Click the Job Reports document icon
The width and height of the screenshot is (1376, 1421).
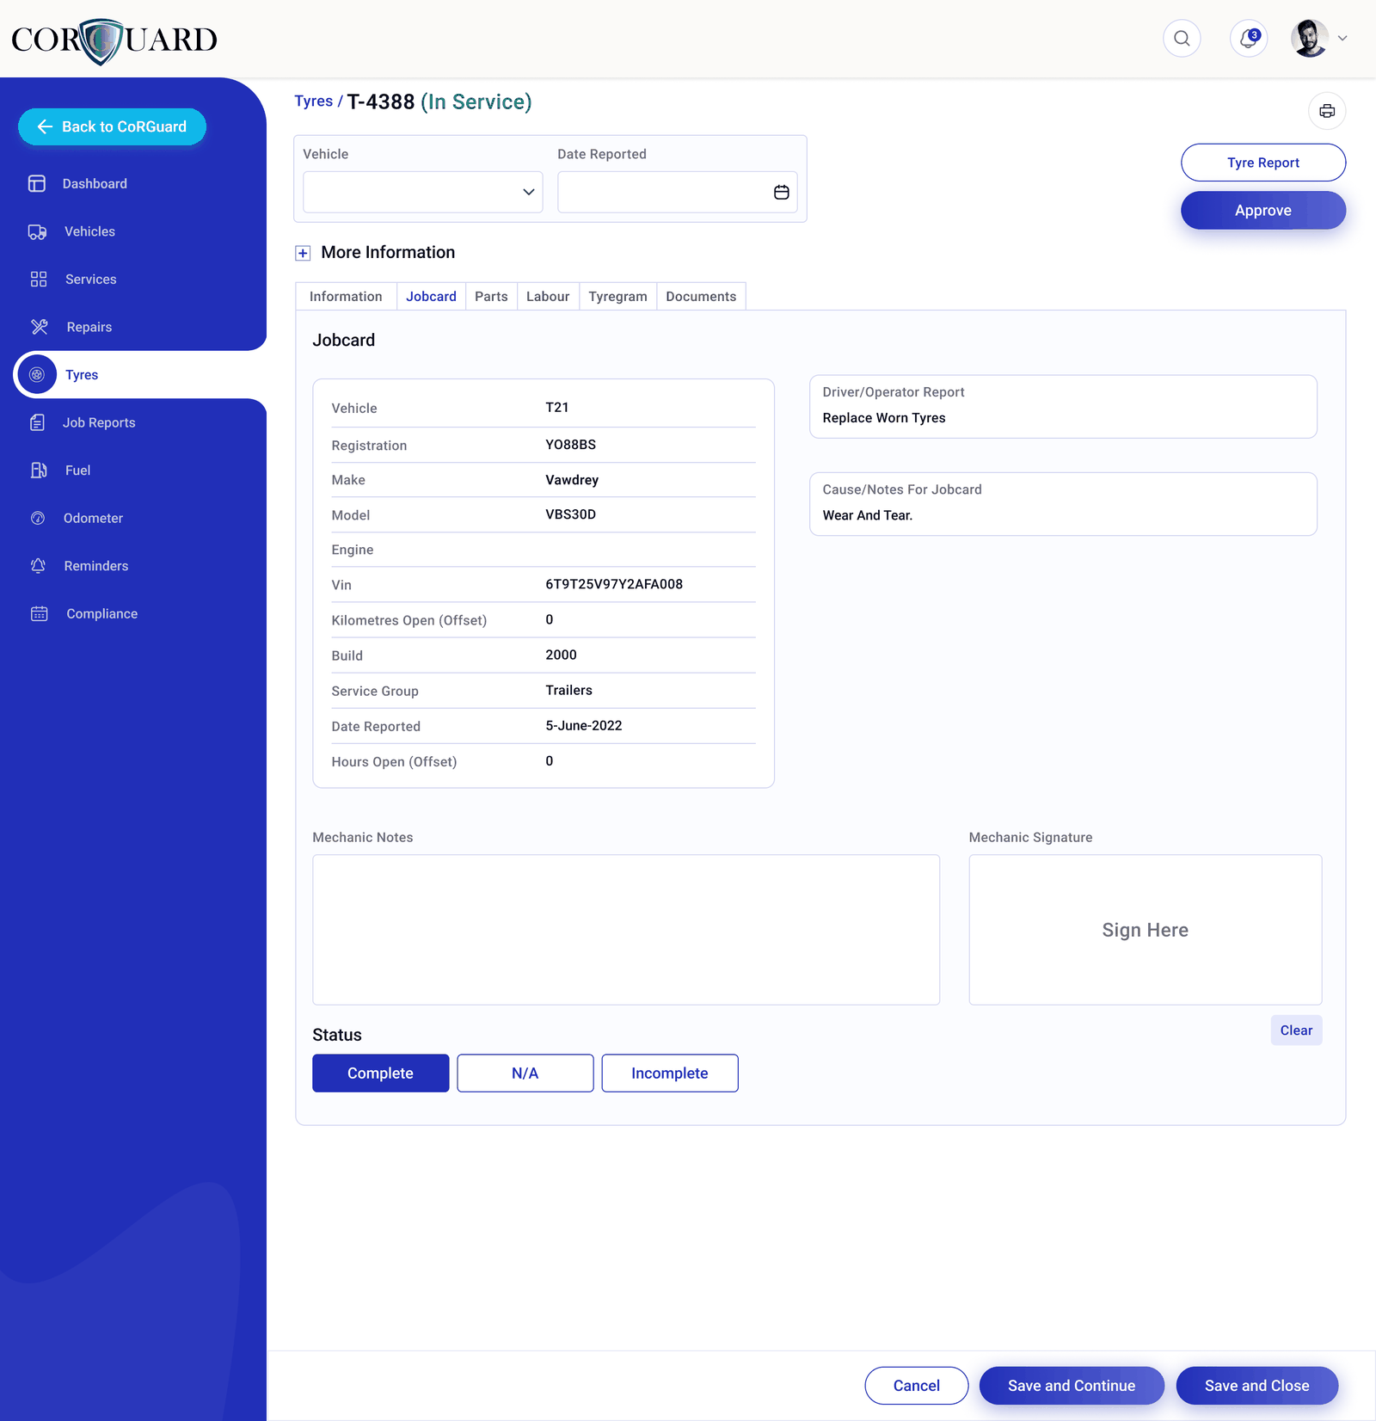click(37, 422)
